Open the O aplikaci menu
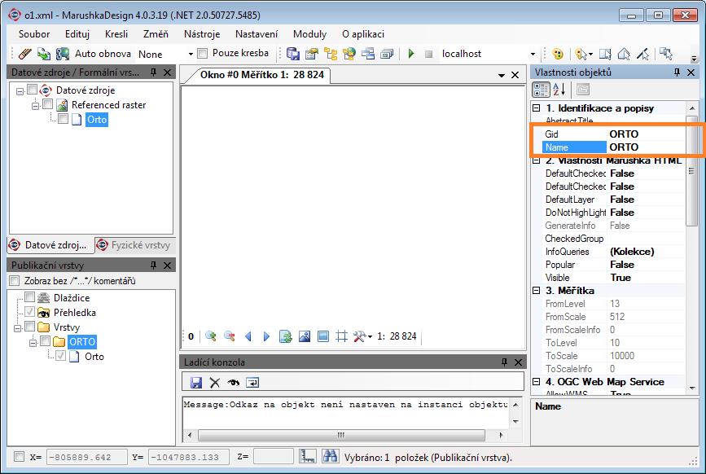The image size is (706, 474). (x=363, y=34)
